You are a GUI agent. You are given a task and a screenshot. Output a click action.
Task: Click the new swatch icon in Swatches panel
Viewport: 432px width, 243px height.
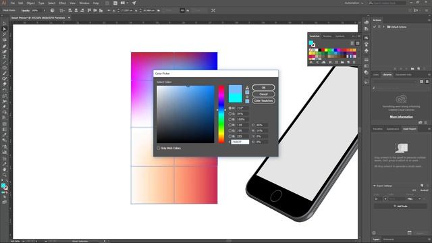(x=348, y=63)
